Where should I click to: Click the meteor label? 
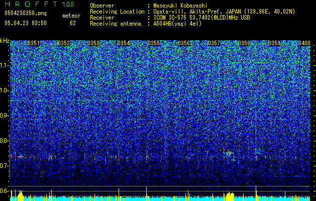tap(71, 16)
